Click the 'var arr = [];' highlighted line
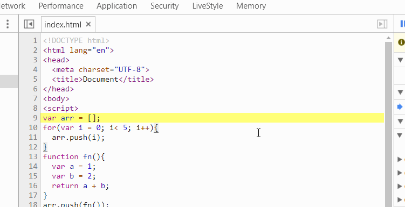This screenshot has height=207, width=405. [212, 118]
